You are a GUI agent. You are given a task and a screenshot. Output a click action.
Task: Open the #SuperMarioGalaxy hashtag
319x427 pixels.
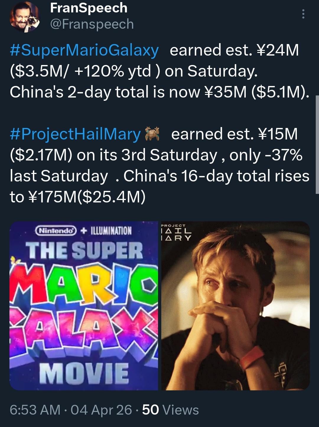[x=84, y=50]
